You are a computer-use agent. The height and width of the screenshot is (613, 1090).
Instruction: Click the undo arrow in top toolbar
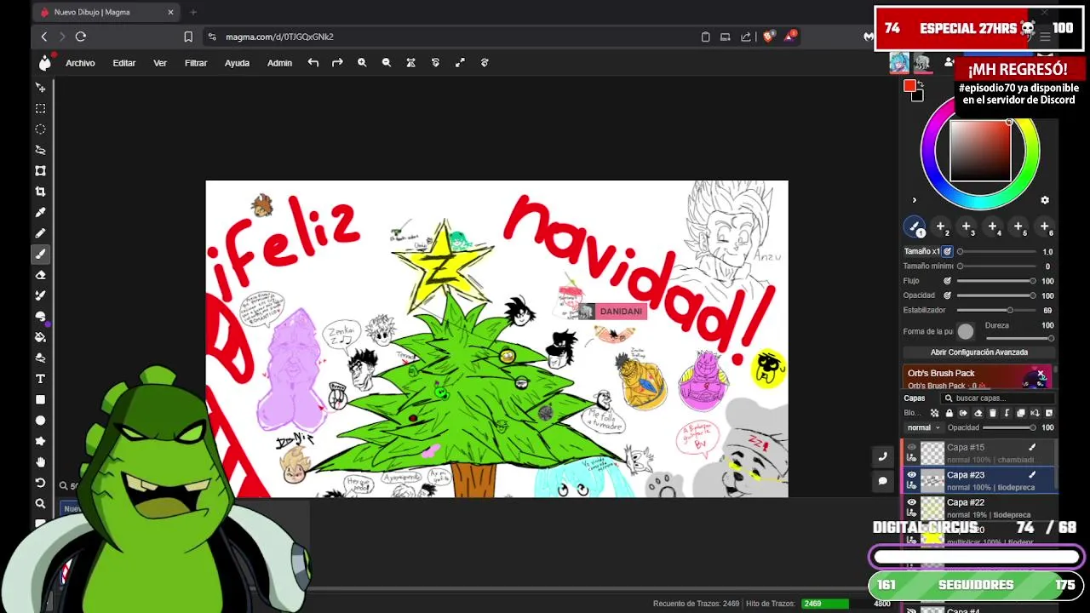pyautogui.click(x=313, y=62)
